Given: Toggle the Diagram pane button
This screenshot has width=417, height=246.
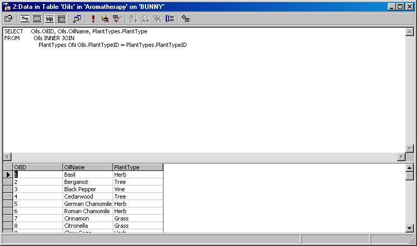Looking at the screenshot, I should point(24,19).
